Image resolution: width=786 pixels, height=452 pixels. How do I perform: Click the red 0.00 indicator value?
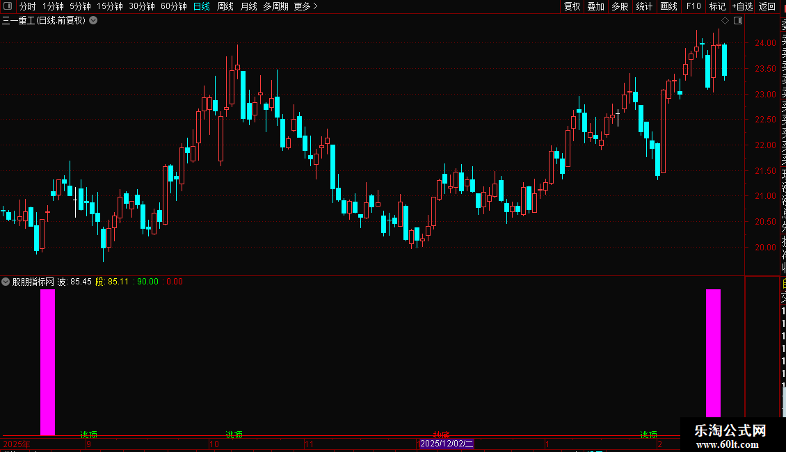[175, 282]
